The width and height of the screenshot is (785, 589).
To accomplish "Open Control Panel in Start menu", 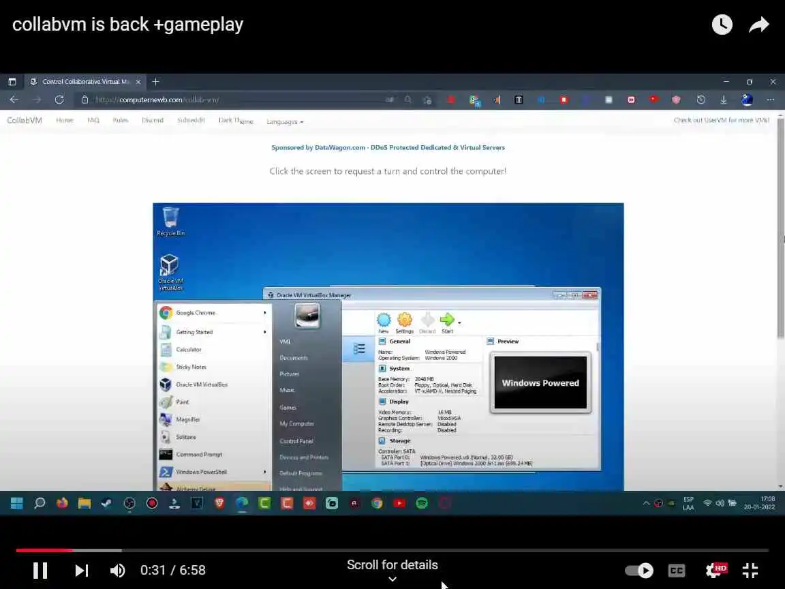I will coord(296,441).
